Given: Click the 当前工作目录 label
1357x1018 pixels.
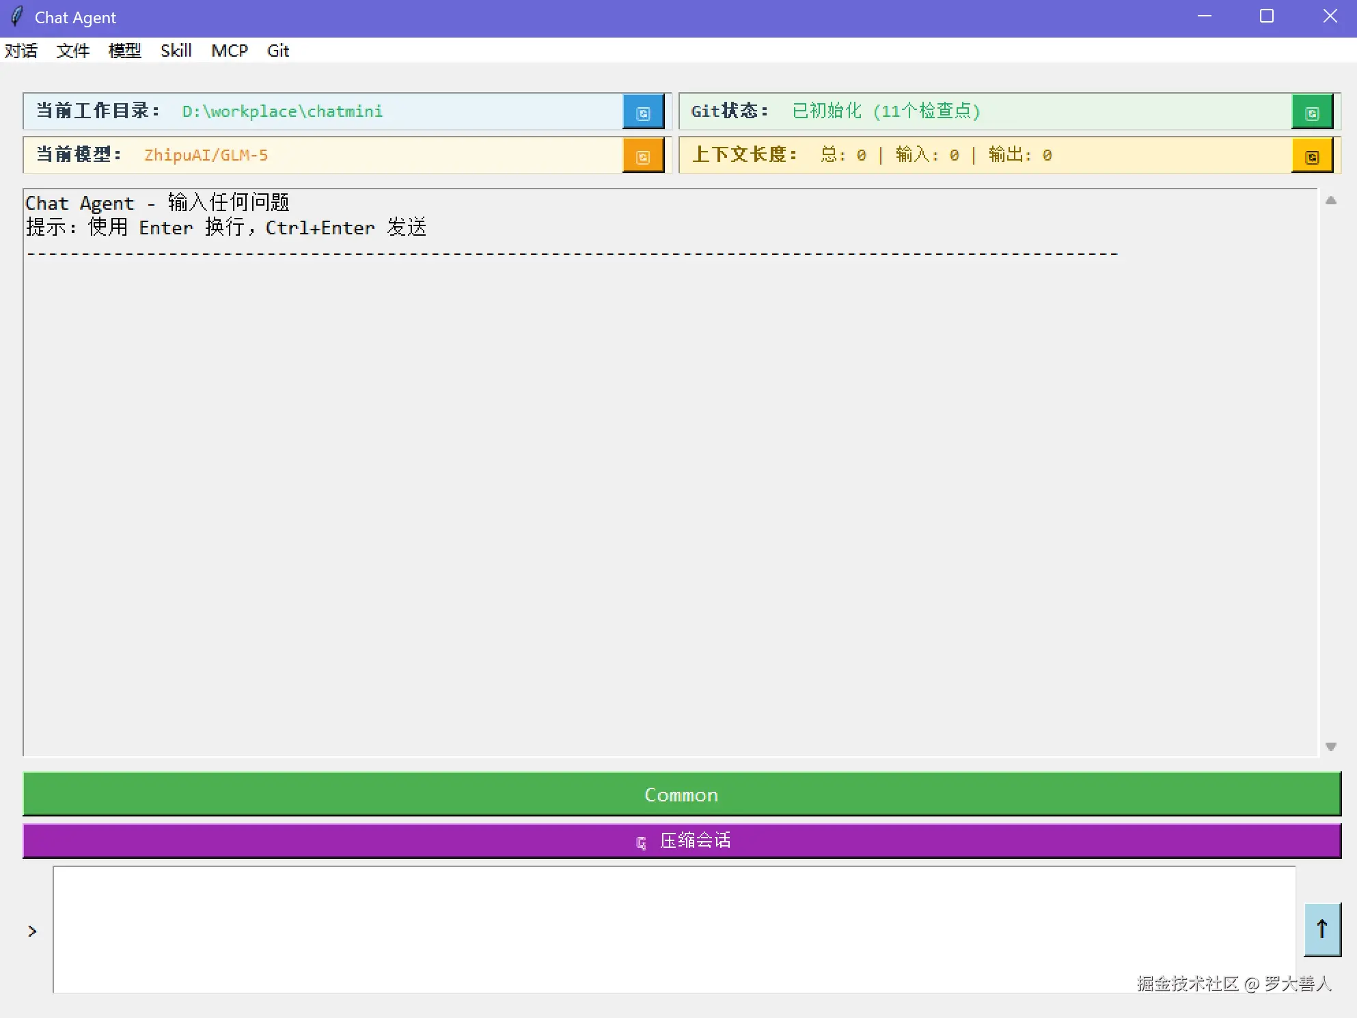Looking at the screenshot, I should (x=98, y=111).
